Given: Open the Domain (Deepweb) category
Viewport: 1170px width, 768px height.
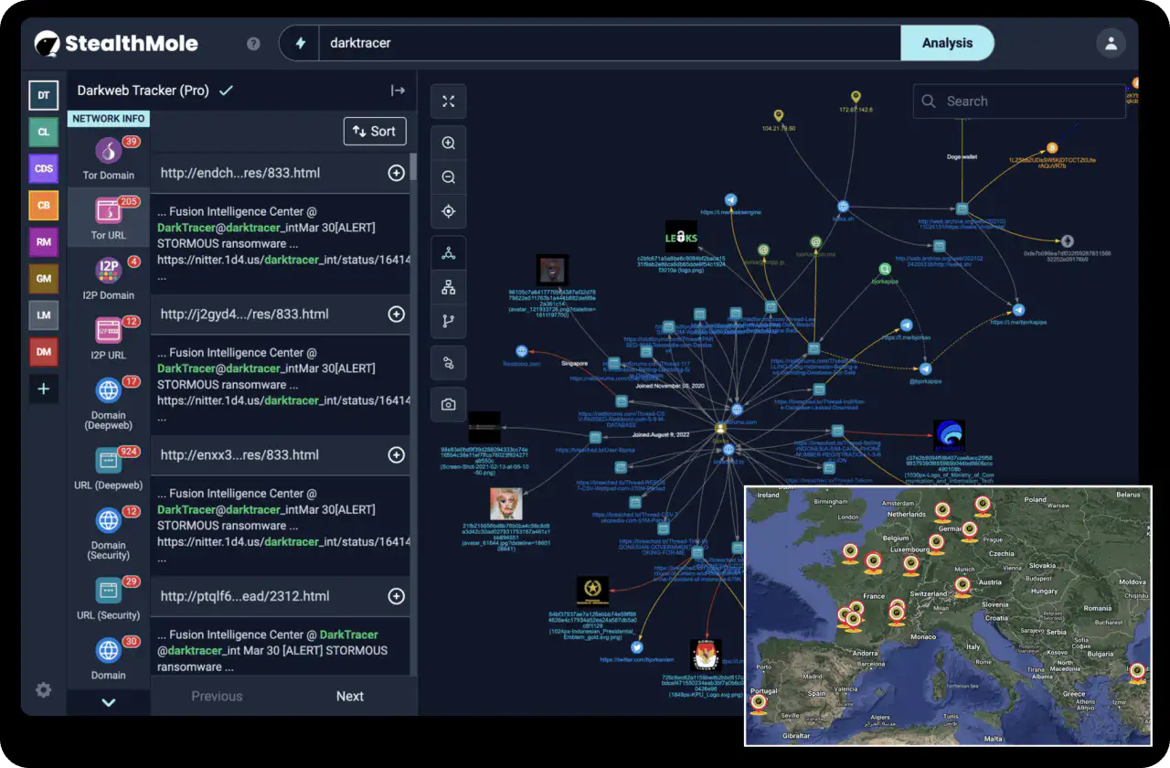Looking at the screenshot, I should [x=109, y=402].
